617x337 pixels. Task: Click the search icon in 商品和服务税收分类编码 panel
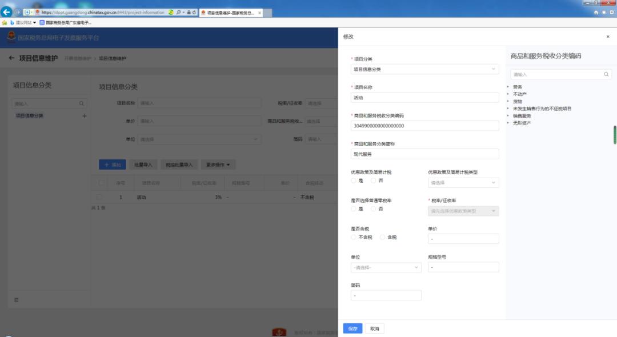click(x=607, y=74)
